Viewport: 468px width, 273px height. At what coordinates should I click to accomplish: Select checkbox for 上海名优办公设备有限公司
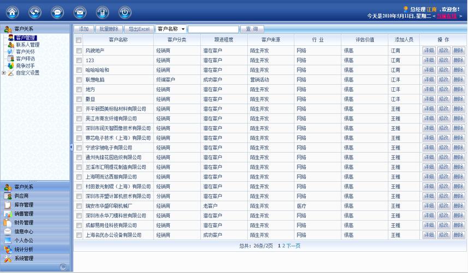(79, 235)
